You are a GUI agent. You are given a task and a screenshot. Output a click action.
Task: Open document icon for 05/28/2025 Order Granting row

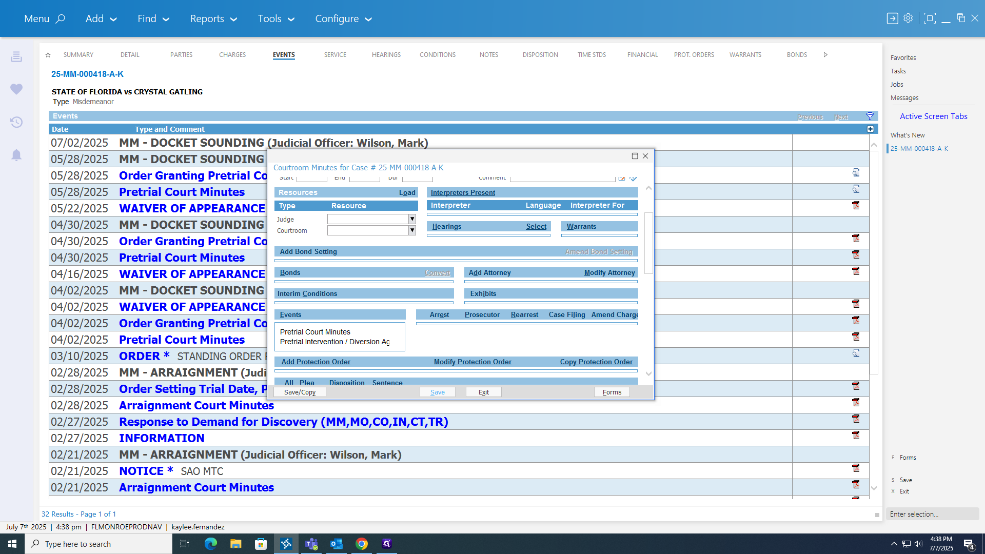pyautogui.click(x=856, y=173)
